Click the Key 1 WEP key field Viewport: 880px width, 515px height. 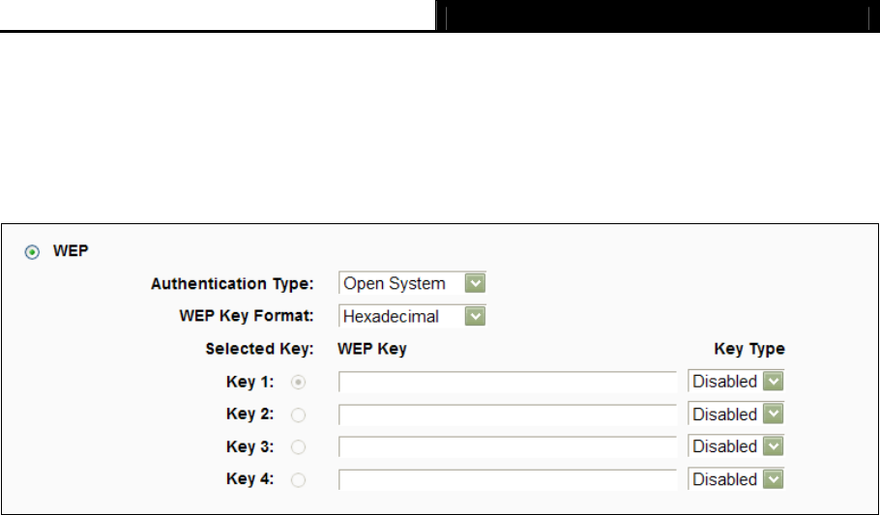[507, 382]
